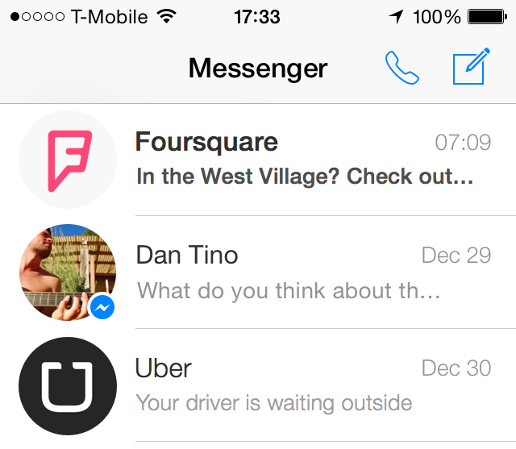Tap the Dec 29 date label

tap(456, 256)
